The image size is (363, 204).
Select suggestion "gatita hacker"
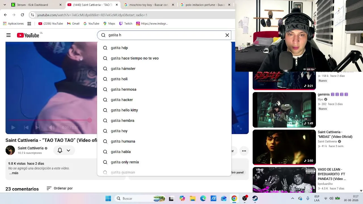[x=164, y=100]
